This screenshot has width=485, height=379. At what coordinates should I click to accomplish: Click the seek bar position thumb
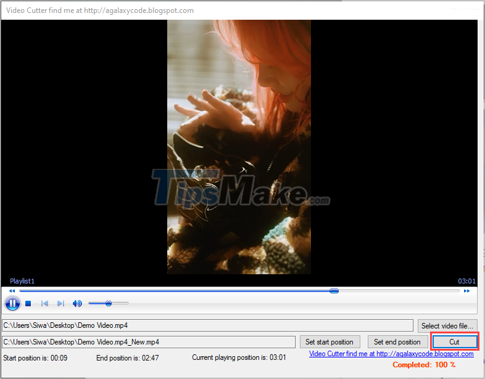pyautogui.click(x=334, y=291)
